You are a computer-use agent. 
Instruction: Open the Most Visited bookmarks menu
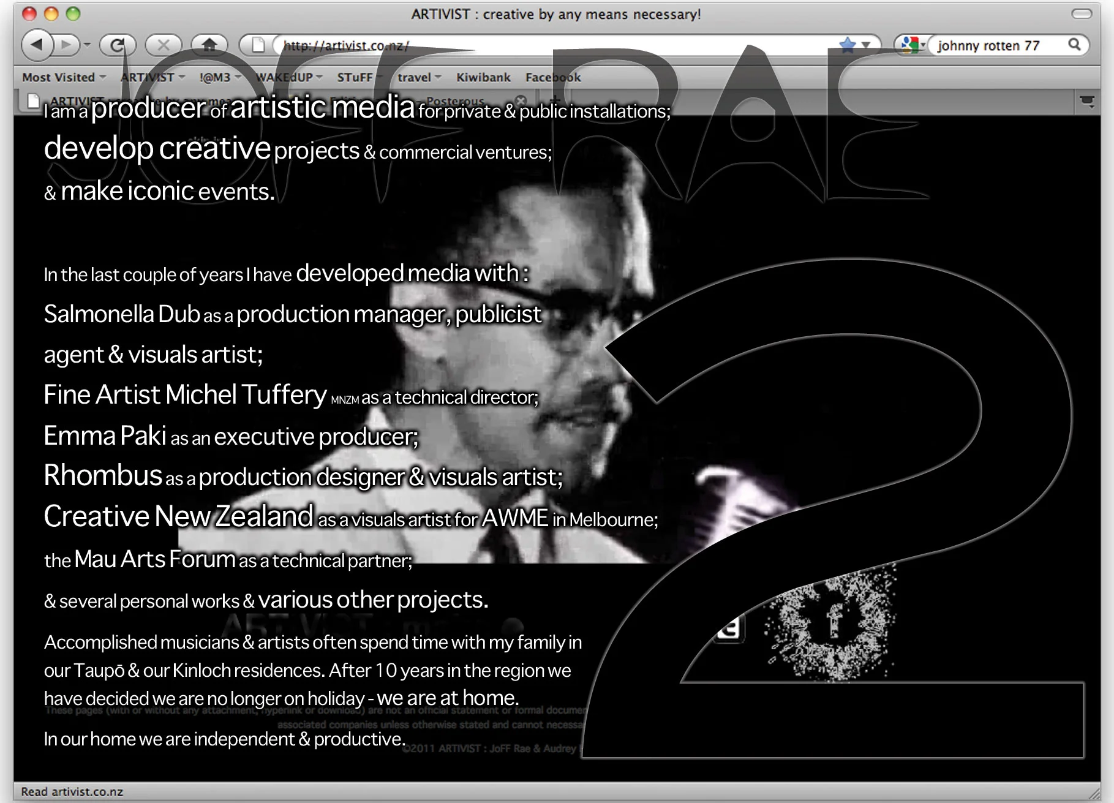point(64,77)
